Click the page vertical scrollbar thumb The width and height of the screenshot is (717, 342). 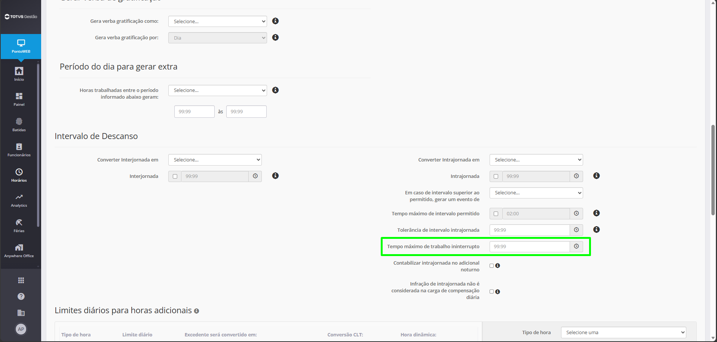[713, 170]
